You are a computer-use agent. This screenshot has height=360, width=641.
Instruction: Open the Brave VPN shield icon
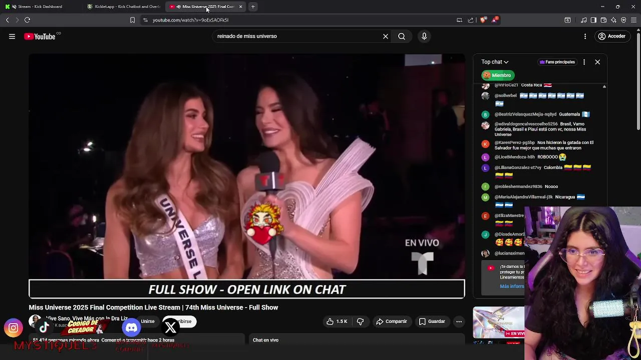[x=623, y=20]
